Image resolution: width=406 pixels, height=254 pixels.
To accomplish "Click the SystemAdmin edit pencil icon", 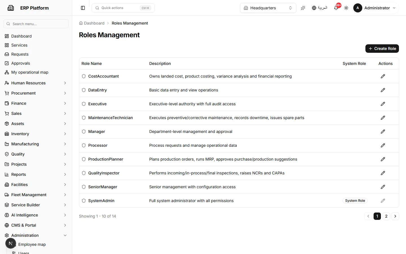I will (x=383, y=201).
